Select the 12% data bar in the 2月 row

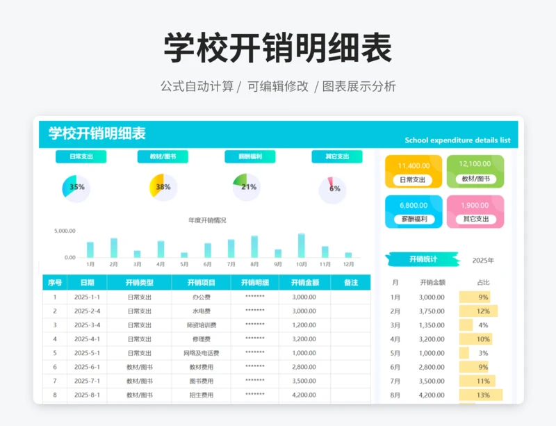click(479, 311)
